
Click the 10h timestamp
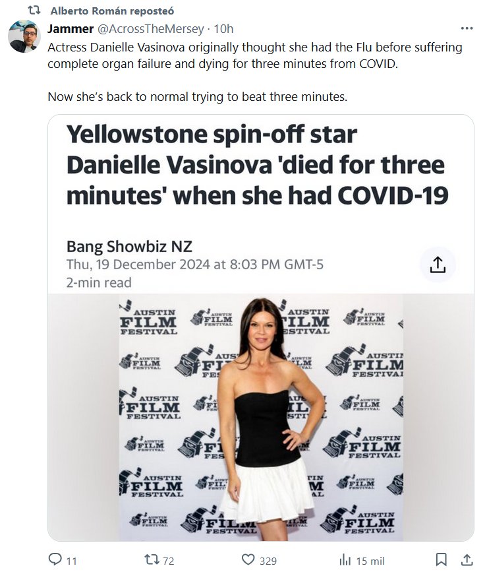coord(224,29)
